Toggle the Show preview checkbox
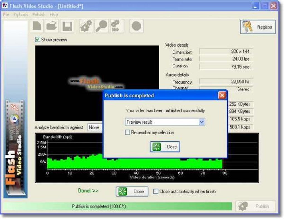 pos(38,39)
